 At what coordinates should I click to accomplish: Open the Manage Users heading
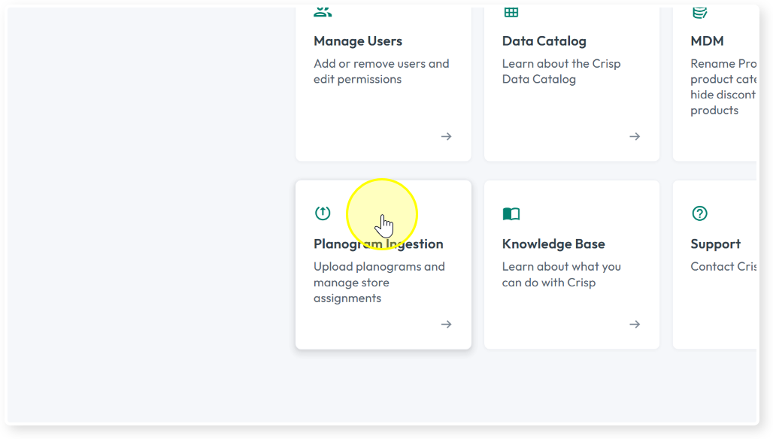(x=358, y=41)
